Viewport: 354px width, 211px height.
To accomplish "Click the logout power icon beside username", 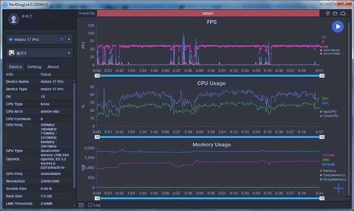I will 31,16.
